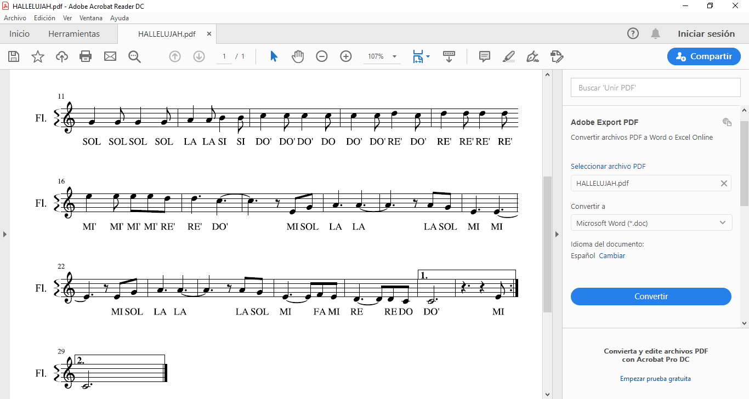The width and height of the screenshot is (749, 399).
Task: Collapse the right tools pane arrow
Action: [x=557, y=234]
